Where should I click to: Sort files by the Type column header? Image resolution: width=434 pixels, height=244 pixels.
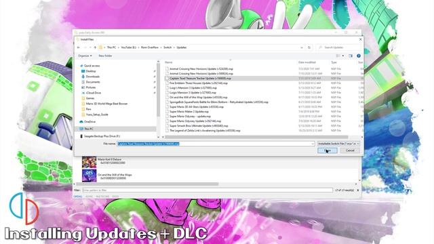pos(334,62)
